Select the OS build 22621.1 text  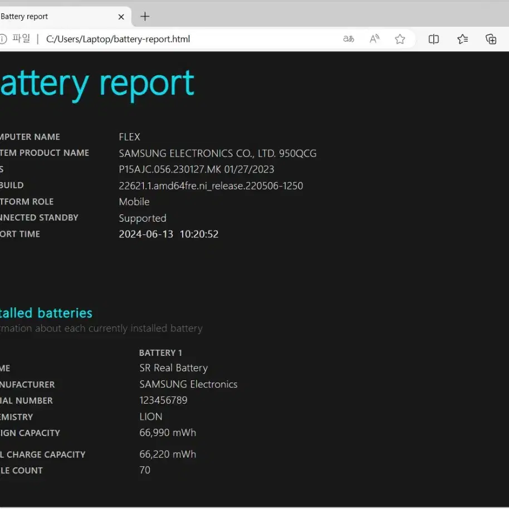[211, 185]
